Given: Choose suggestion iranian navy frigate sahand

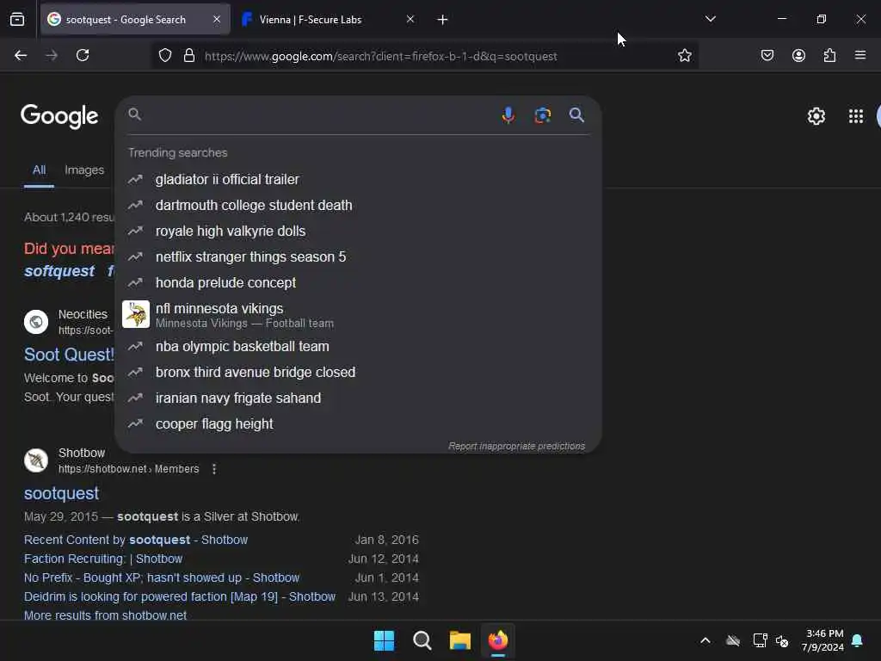Looking at the screenshot, I should 357,398.
